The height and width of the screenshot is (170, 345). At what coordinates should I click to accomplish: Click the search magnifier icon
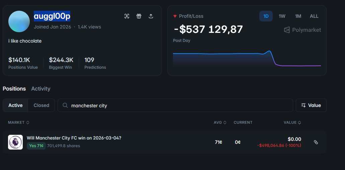[x=65, y=105]
